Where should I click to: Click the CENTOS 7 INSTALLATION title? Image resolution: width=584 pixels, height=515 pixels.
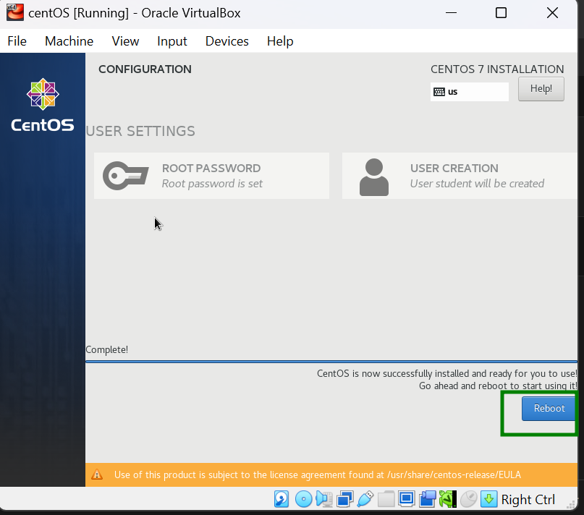tap(497, 69)
